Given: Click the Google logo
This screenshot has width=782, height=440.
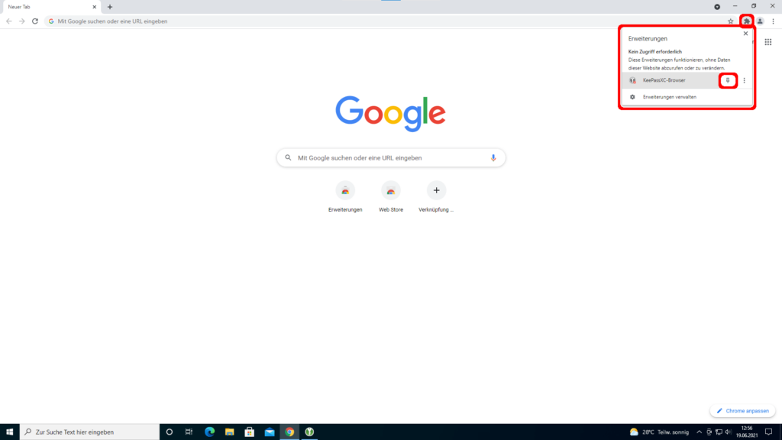Looking at the screenshot, I should (x=390, y=114).
